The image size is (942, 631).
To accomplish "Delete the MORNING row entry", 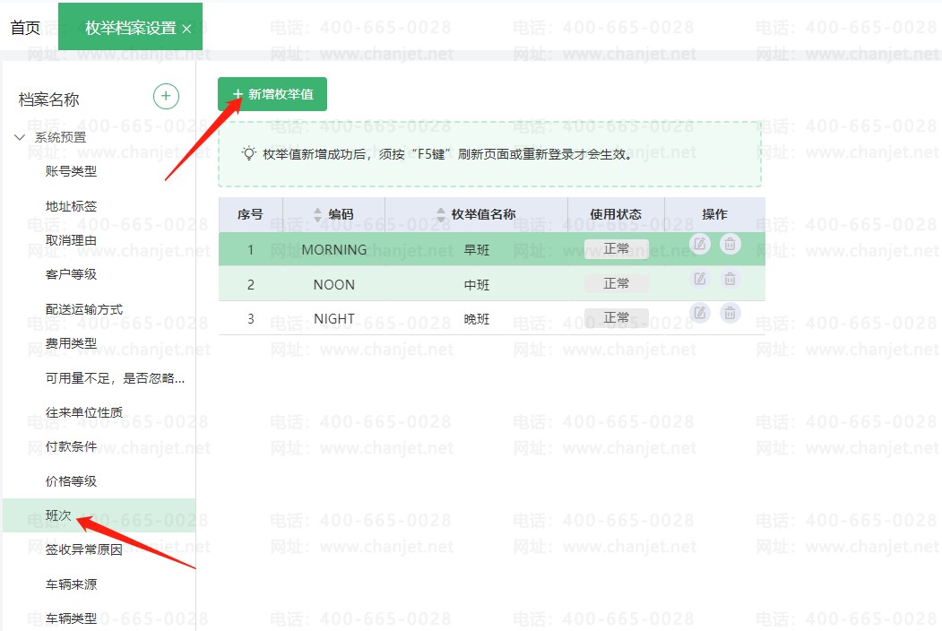I will point(730,244).
